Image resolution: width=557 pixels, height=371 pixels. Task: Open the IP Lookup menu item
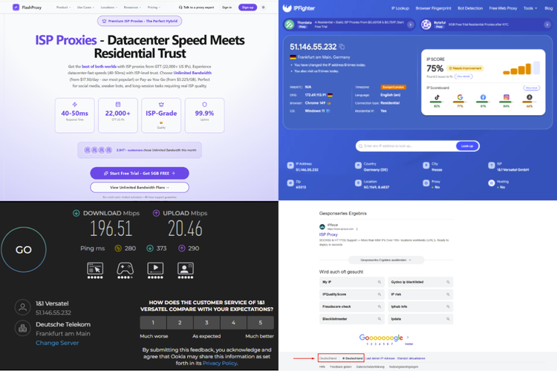coord(400,8)
